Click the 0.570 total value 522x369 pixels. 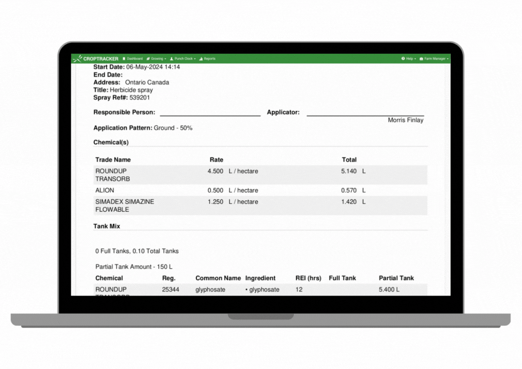(348, 191)
